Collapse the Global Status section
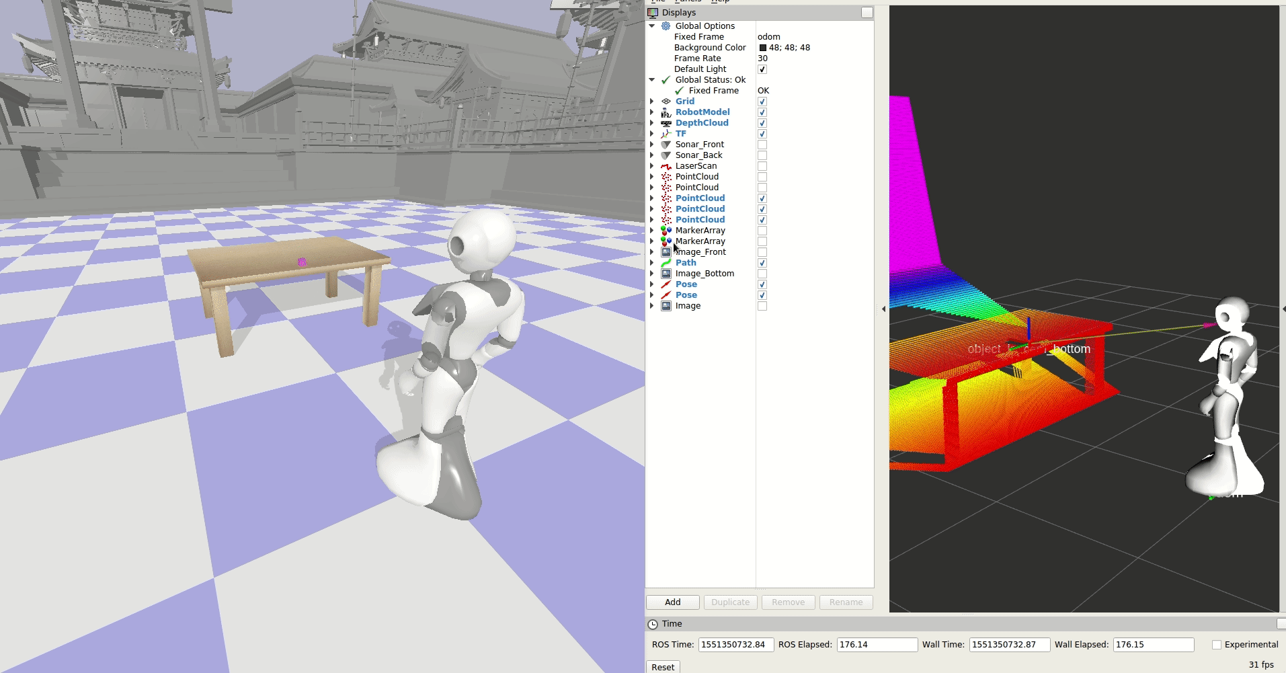 pos(651,79)
